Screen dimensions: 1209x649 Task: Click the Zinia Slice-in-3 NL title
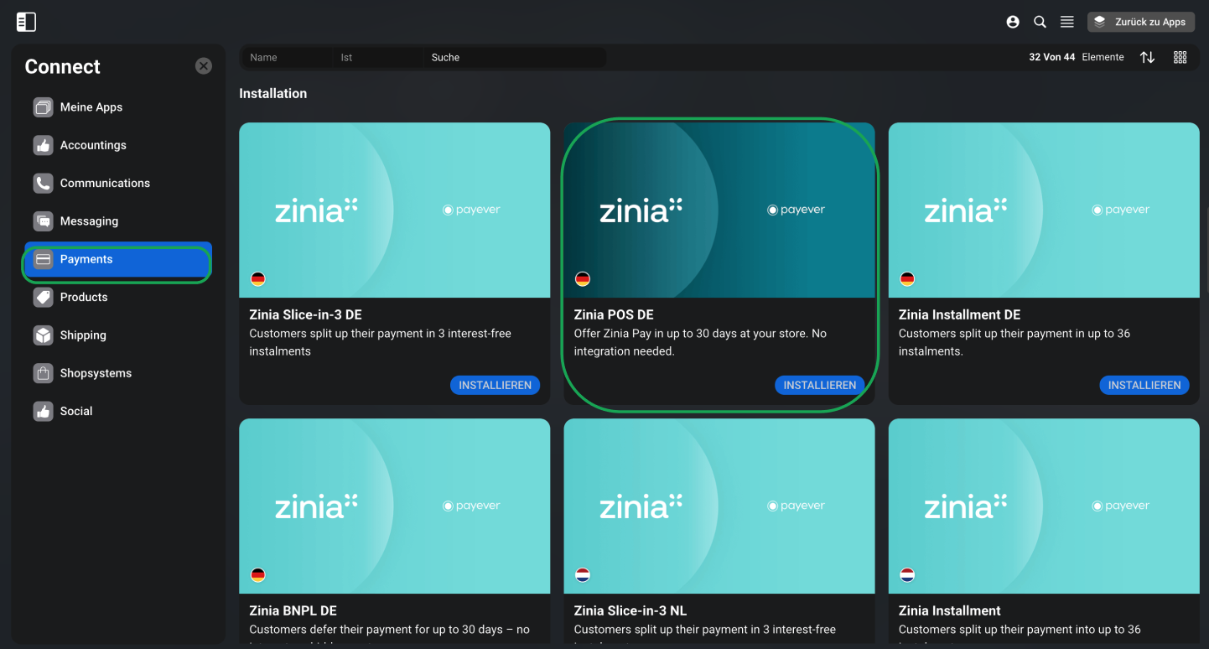[630, 611]
